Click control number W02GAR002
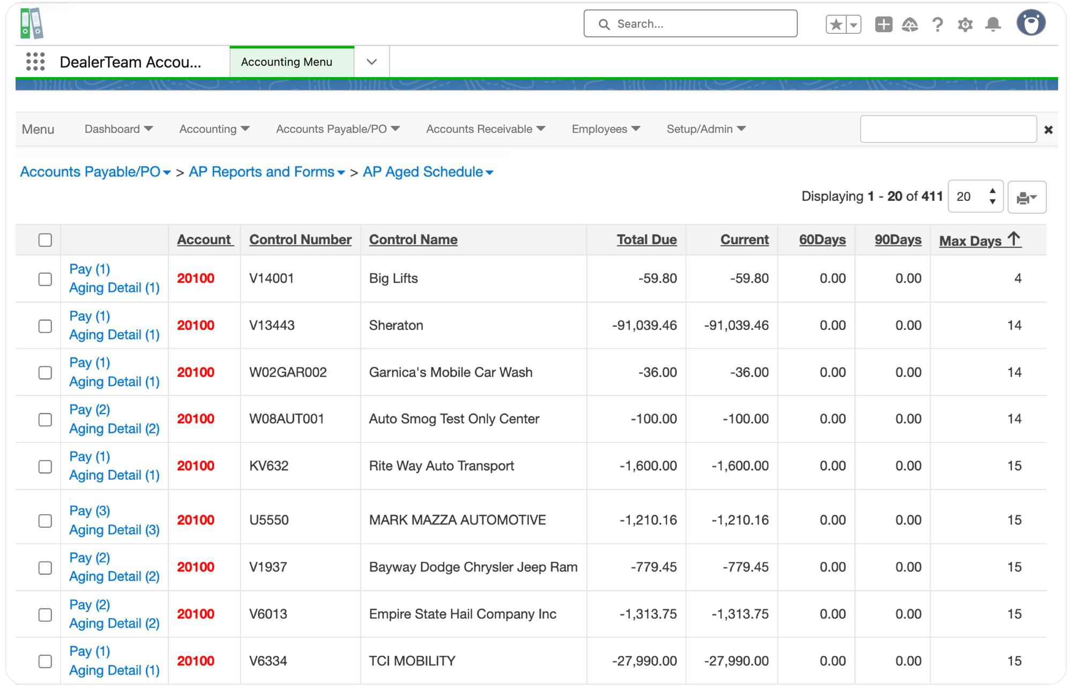Screen dimensions: 1072x690 tap(288, 372)
